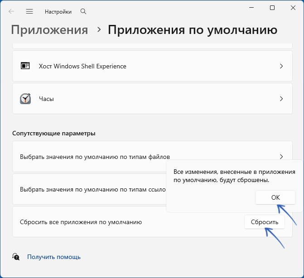Open Выбрать значения по умолчанию по типам ссылок

pos(89,189)
